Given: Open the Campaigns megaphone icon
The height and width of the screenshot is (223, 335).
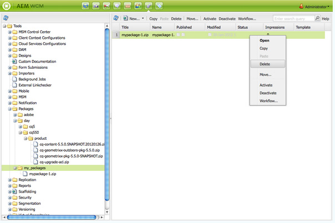Looking at the screenshot, I should (106, 6).
